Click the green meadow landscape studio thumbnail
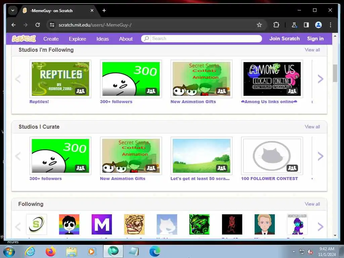 (202, 156)
